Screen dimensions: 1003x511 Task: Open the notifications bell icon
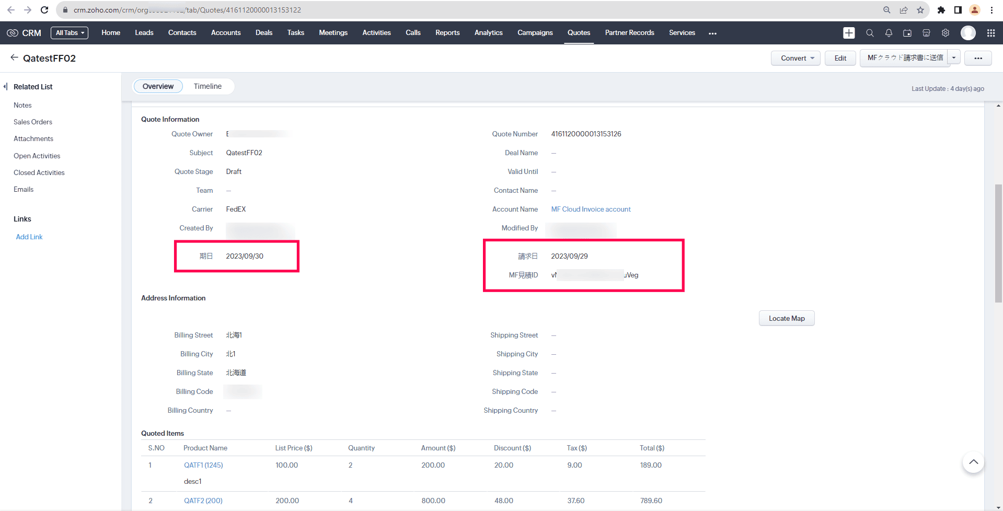[x=889, y=33]
